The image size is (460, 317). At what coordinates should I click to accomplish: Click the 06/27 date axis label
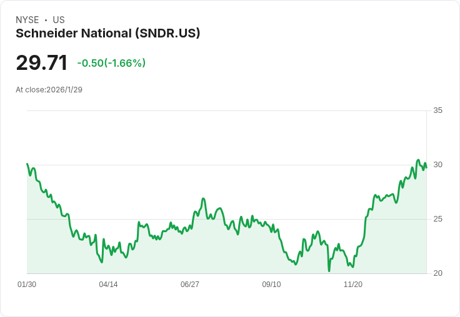[x=190, y=285]
